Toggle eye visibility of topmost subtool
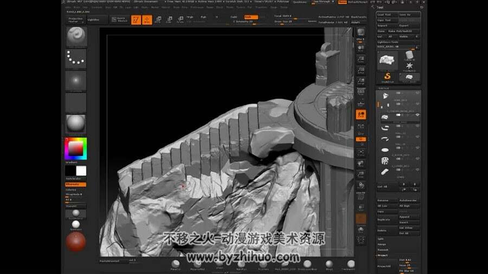488x274 pixels. [x=418, y=93]
